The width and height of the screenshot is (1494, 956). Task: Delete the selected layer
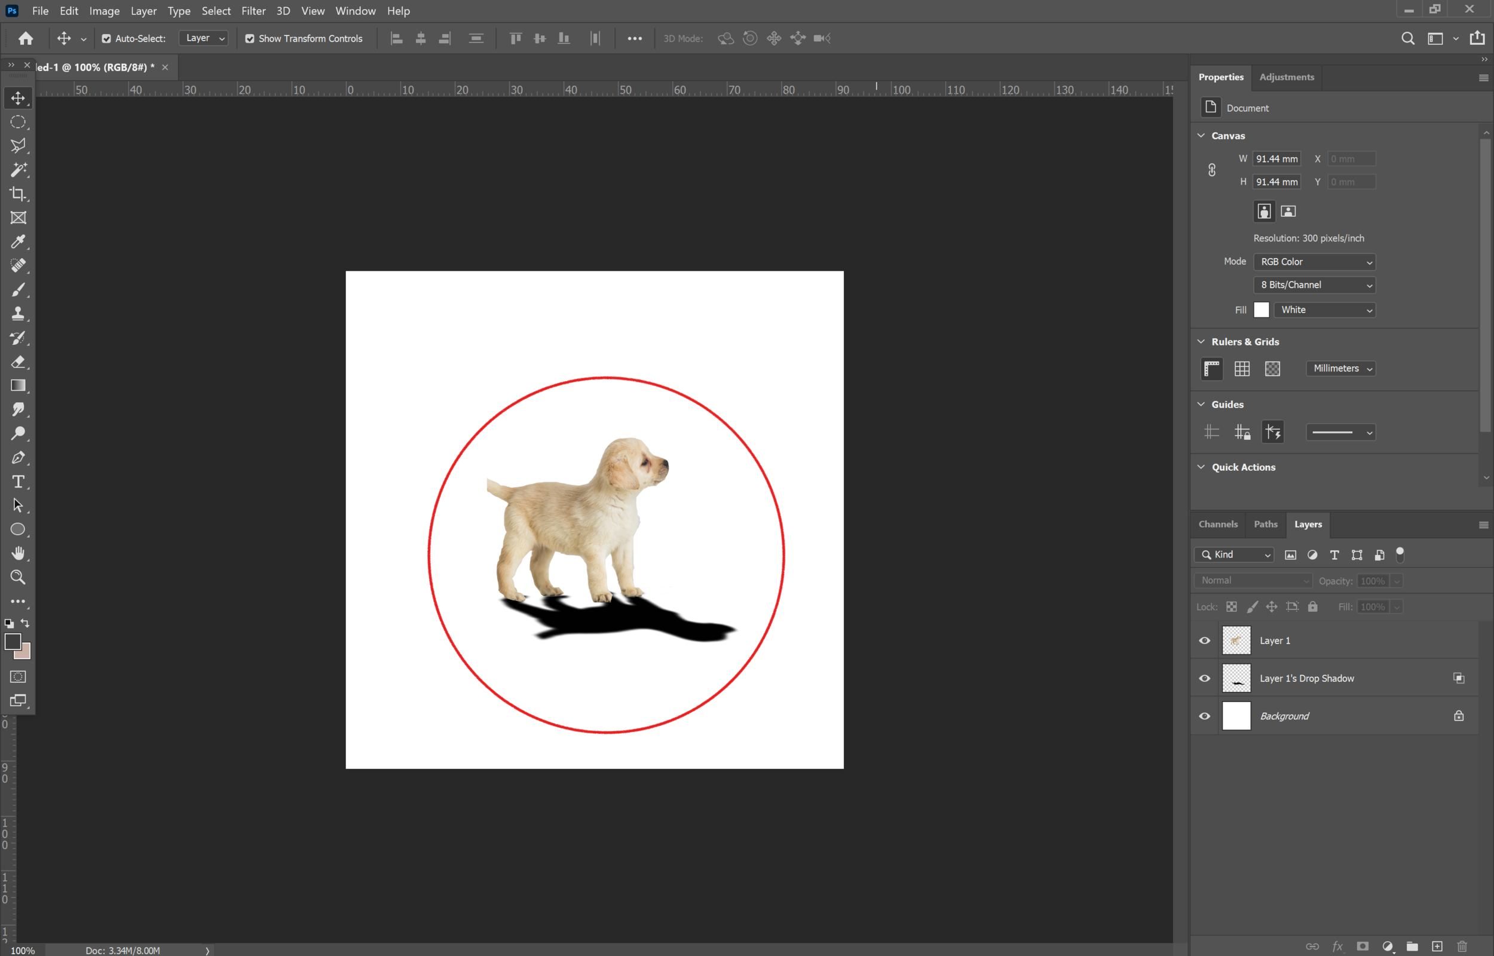click(x=1462, y=946)
